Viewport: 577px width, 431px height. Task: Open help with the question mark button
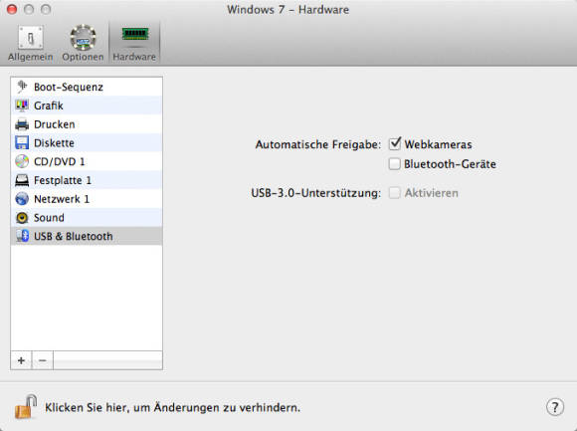(555, 407)
